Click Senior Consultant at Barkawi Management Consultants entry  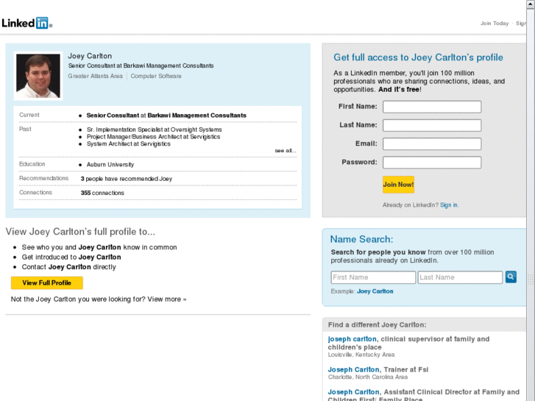click(166, 116)
